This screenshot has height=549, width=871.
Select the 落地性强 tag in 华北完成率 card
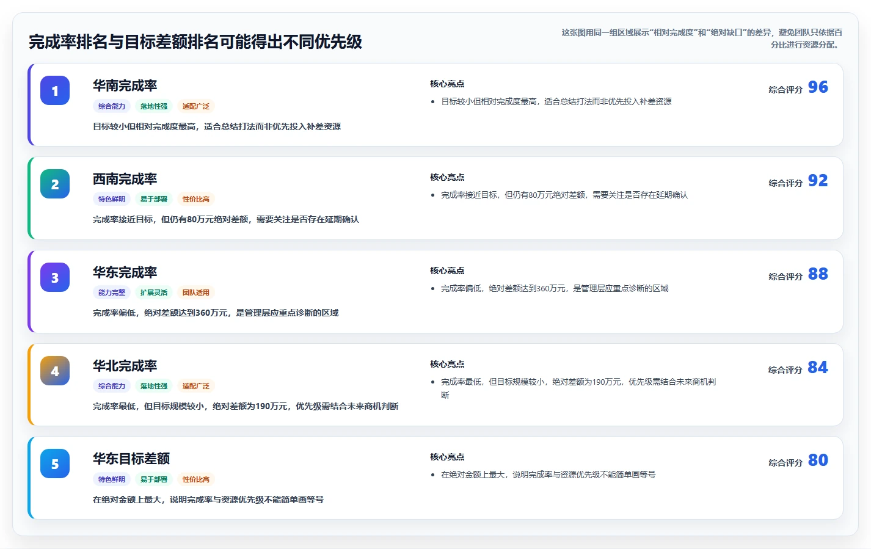154,386
